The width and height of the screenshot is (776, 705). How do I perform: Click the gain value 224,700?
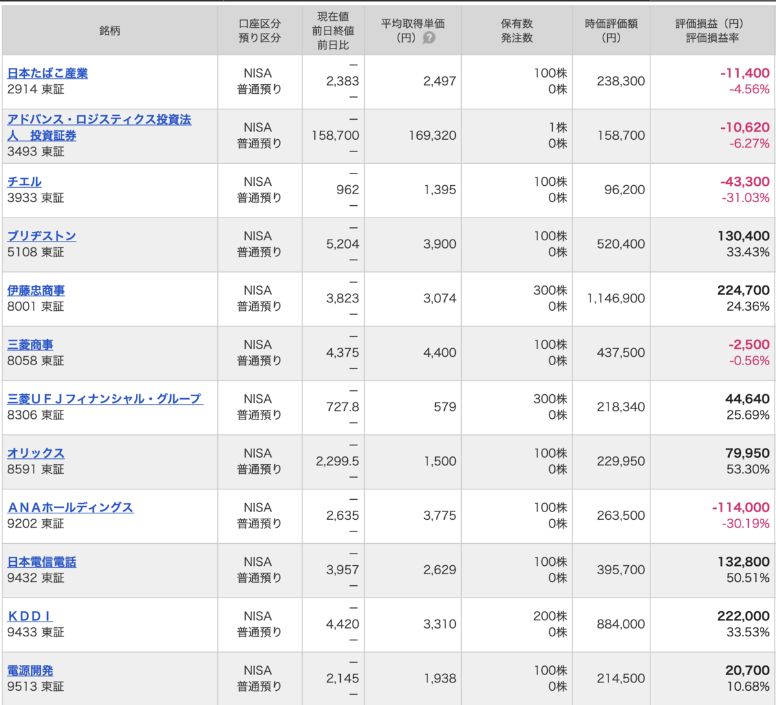[744, 291]
